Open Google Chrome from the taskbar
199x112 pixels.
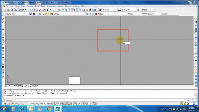(49, 109)
